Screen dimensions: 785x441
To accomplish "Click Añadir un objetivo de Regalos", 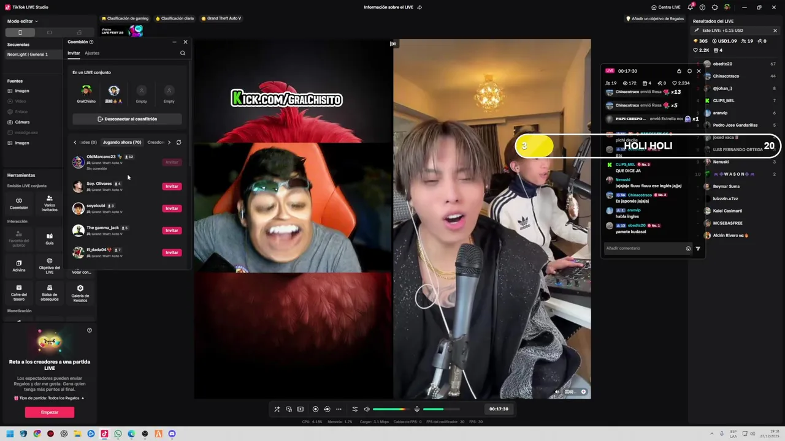I will pyautogui.click(x=655, y=18).
